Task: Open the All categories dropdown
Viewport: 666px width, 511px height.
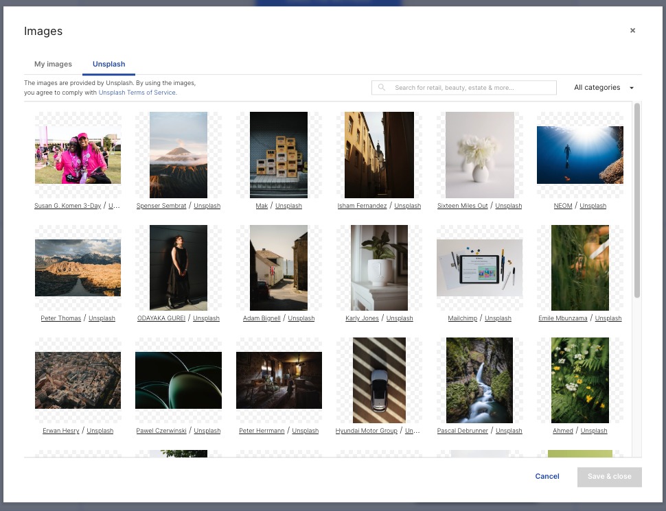Action: [604, 87]
